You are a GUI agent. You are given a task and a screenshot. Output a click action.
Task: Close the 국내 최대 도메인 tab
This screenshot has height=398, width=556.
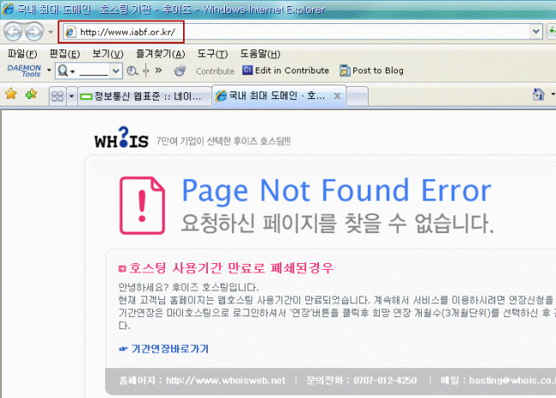click(x=337, y=96)
